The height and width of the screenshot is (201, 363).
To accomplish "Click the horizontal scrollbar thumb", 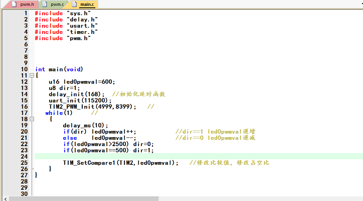I will 84,199.
